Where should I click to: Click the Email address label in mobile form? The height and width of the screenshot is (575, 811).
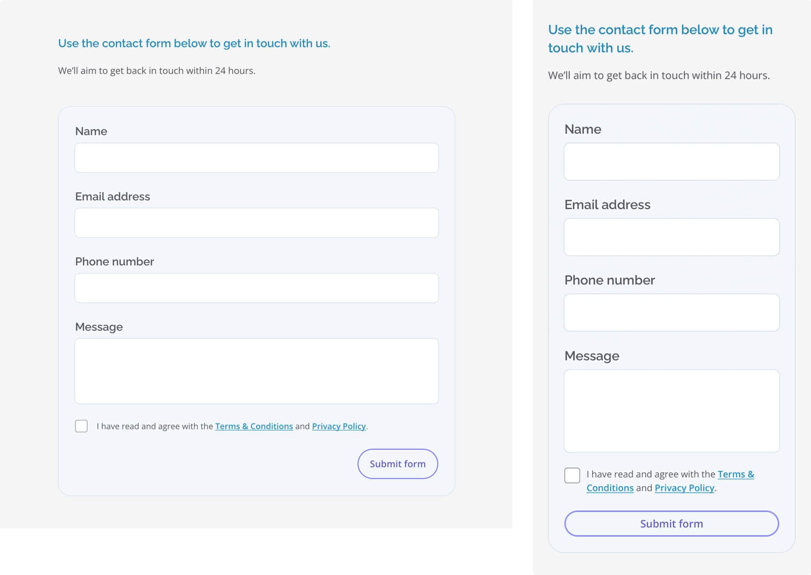(x=607, y=205)
